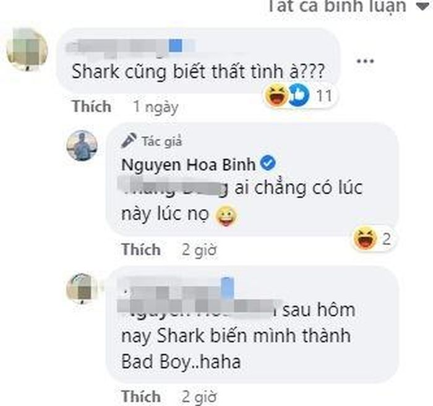Click the blue badge in third comment's name
Viewport: 433px width, 406px height.
(228, 288)
